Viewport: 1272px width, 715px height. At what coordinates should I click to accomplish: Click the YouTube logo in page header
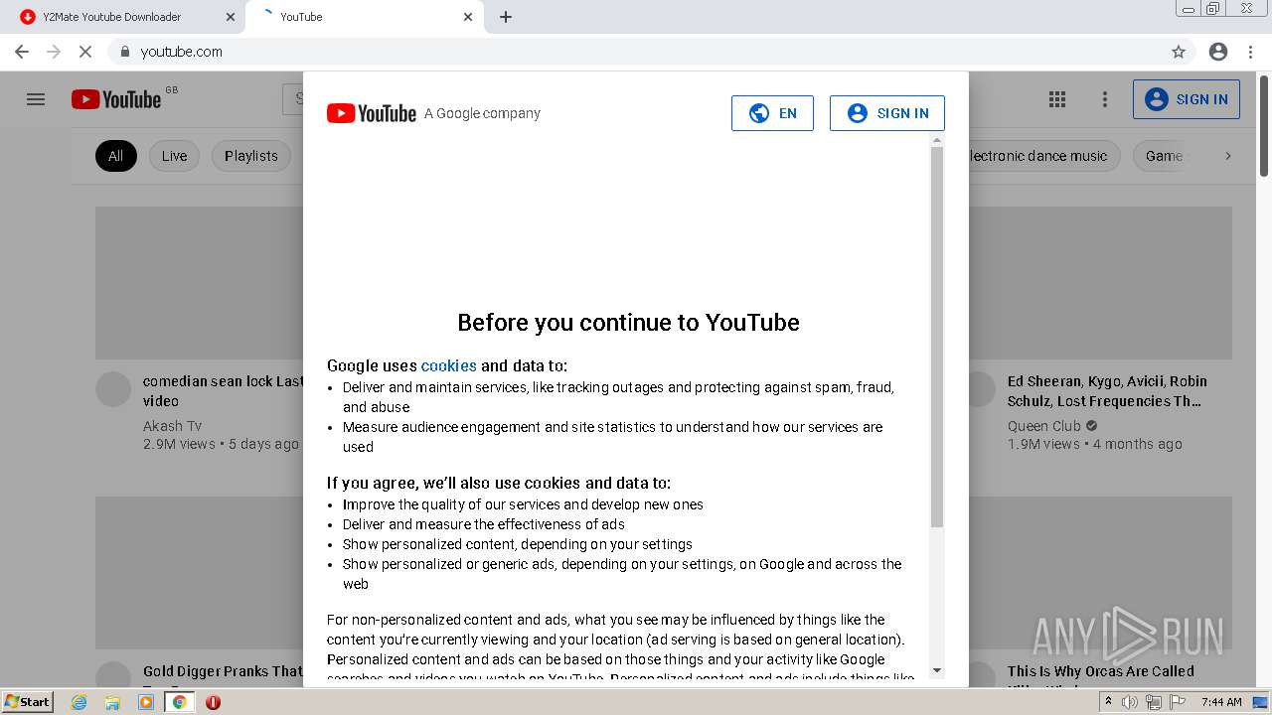(116, 99)
